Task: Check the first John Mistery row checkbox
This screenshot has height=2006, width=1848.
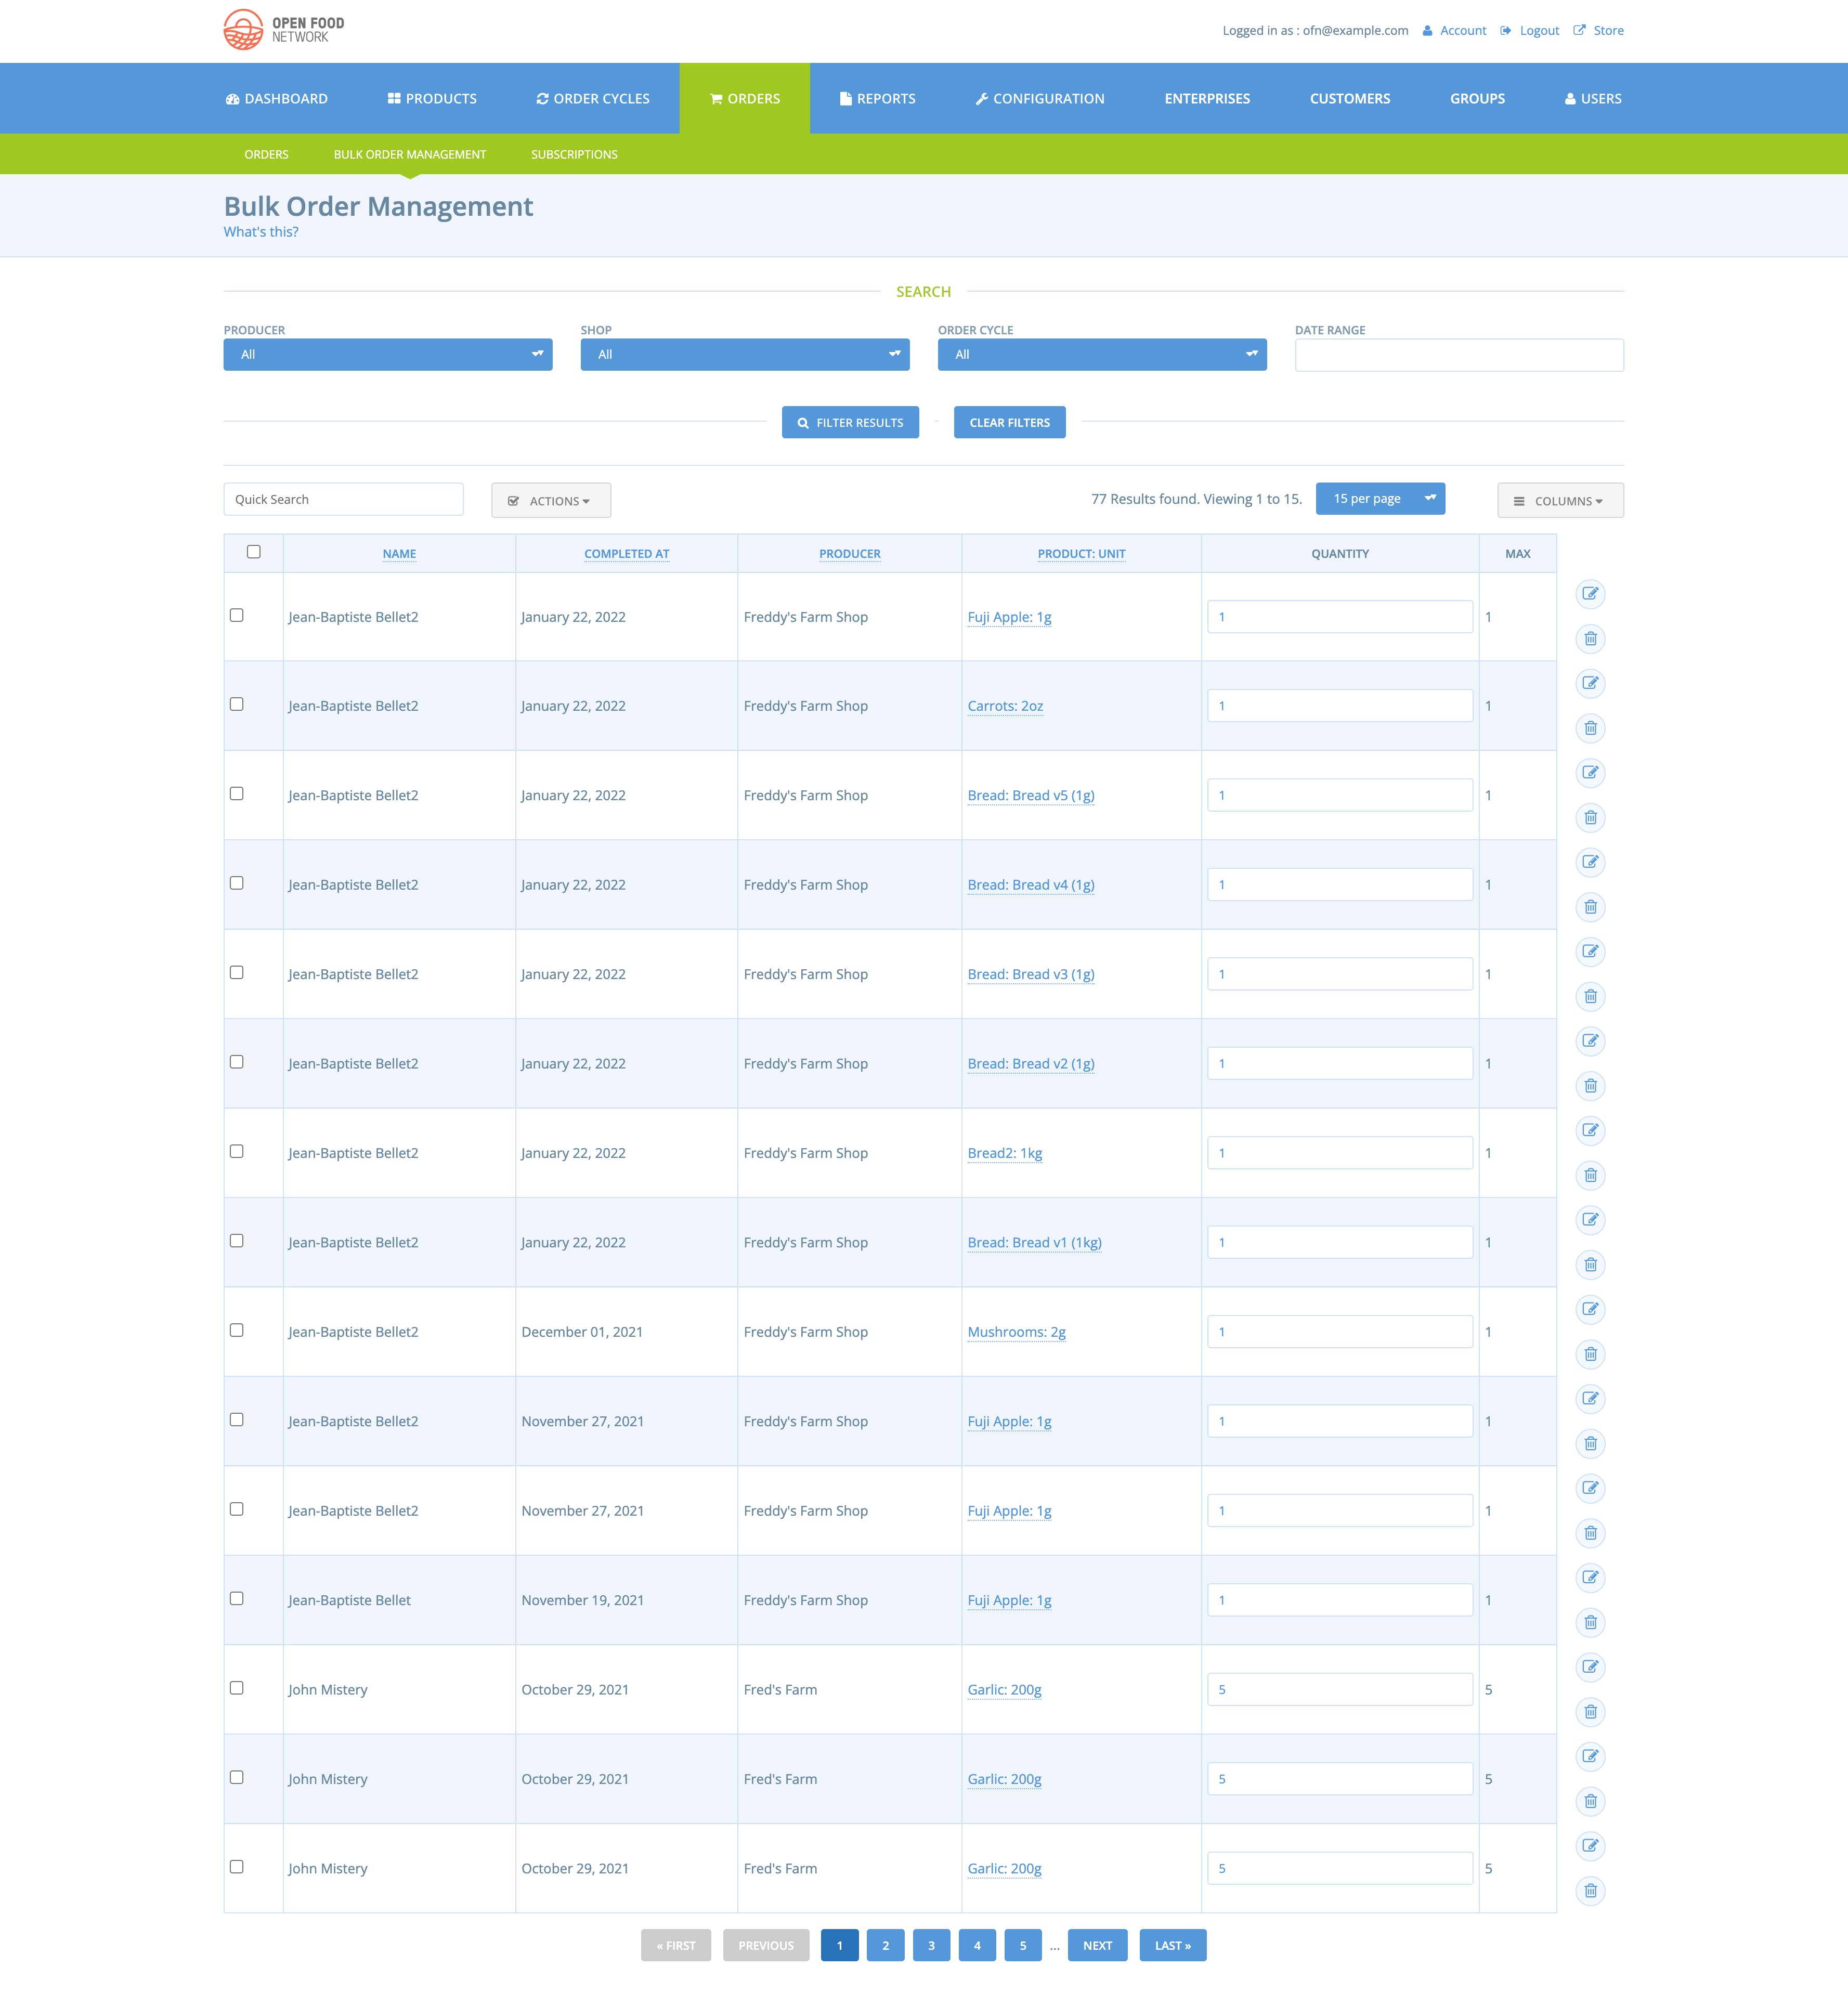Action: pyautogui.click(x=237, y=1687)
